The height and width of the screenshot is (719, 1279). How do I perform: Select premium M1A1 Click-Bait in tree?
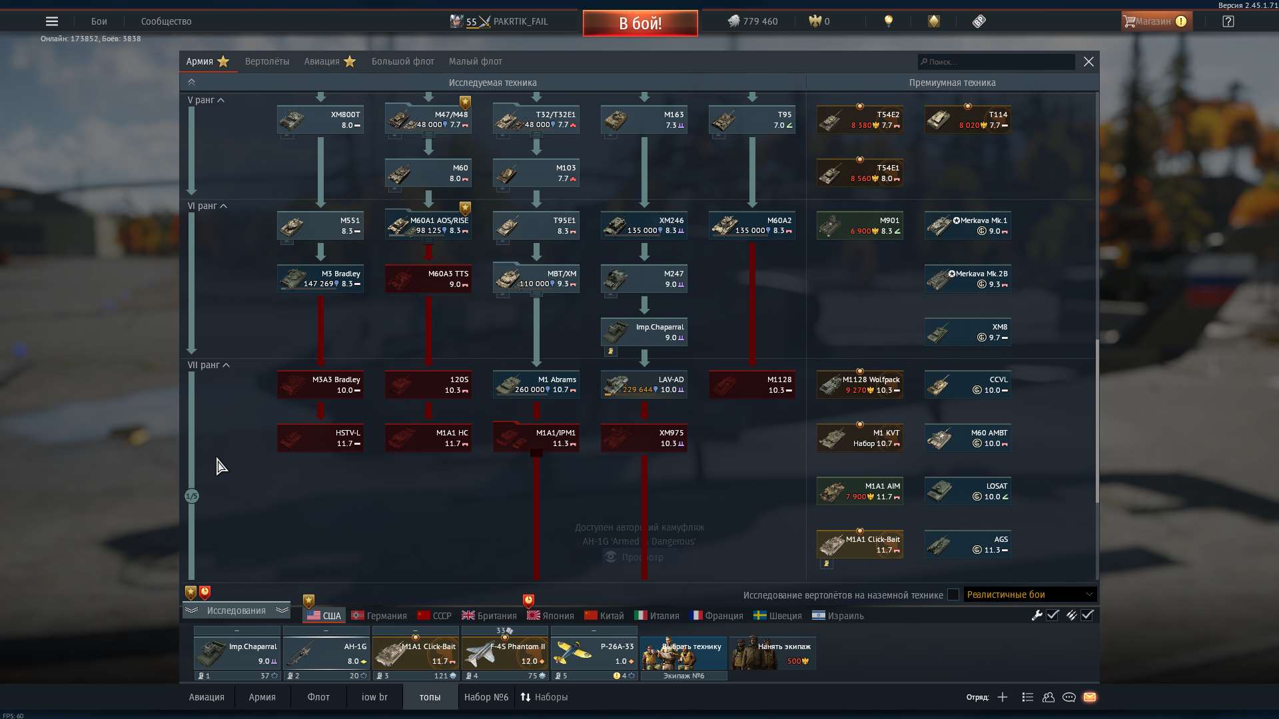860,545
